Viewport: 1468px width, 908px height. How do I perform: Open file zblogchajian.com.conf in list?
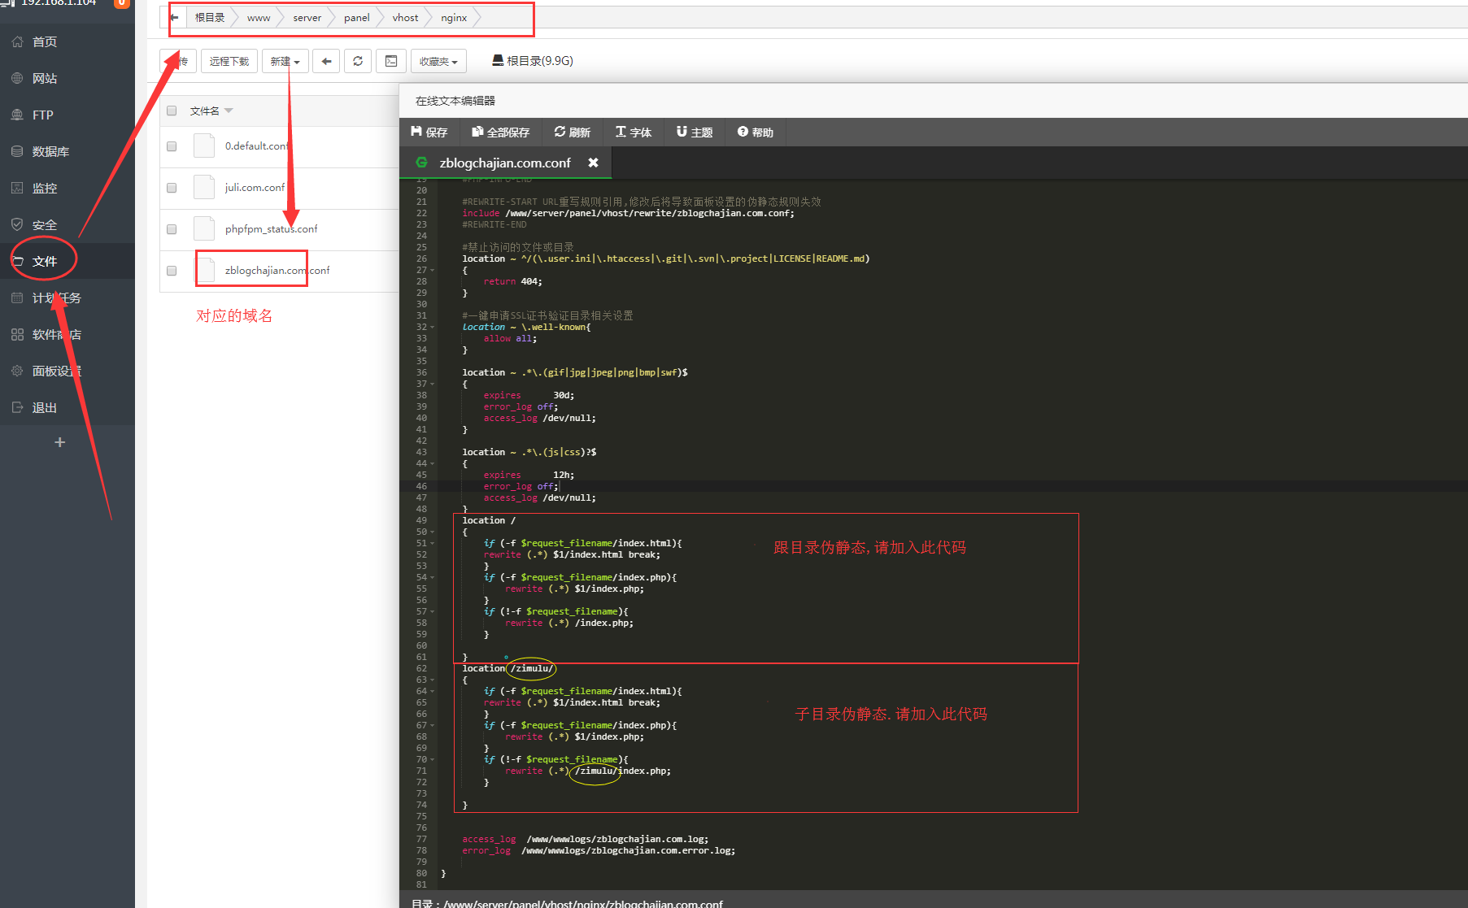coord(277,271)
